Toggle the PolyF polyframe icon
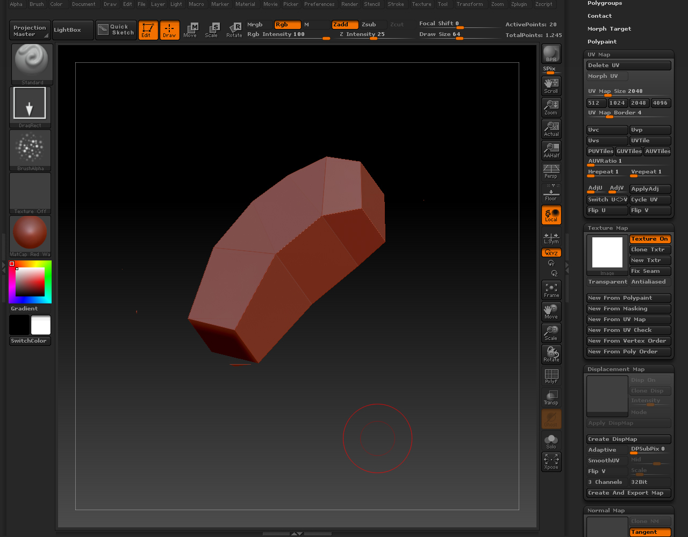Image resolution: width=688 pixels, height=537 pixels. tap(551, 376)
